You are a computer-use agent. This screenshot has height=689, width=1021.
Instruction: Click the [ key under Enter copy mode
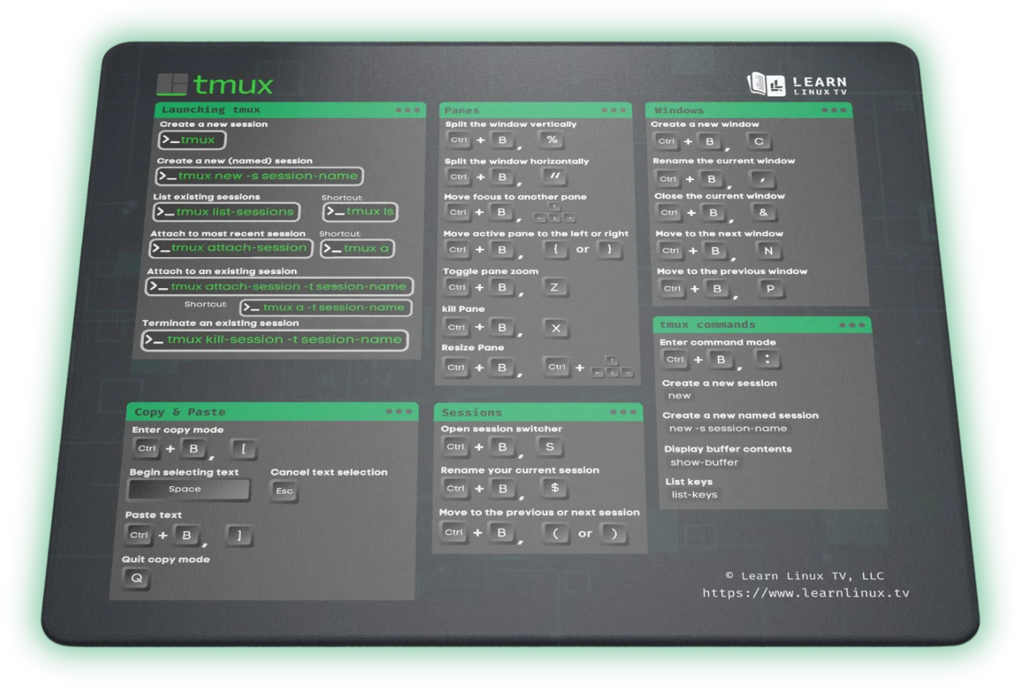[244, 449]
